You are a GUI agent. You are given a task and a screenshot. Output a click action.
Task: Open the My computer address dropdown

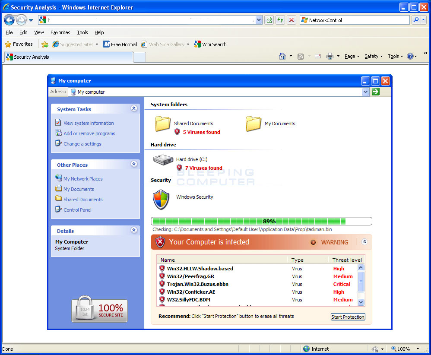(x=366, y=92)
